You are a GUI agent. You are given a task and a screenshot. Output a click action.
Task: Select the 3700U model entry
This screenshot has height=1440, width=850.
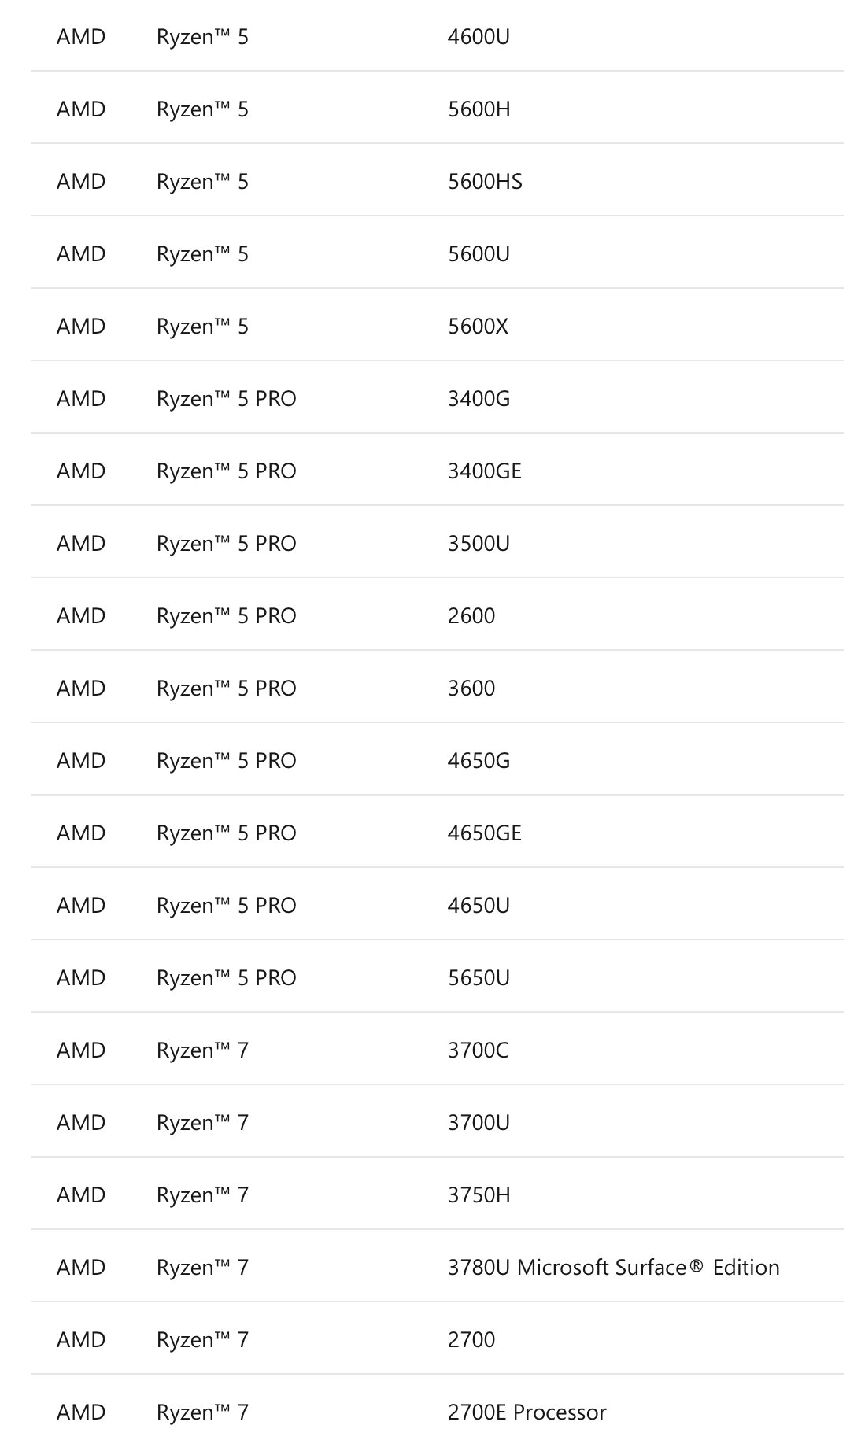point(479,1123)
